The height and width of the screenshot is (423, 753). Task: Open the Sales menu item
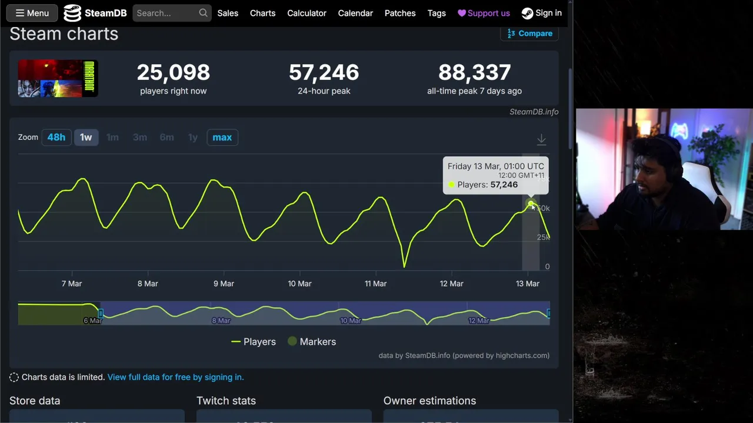coord(228,13)
